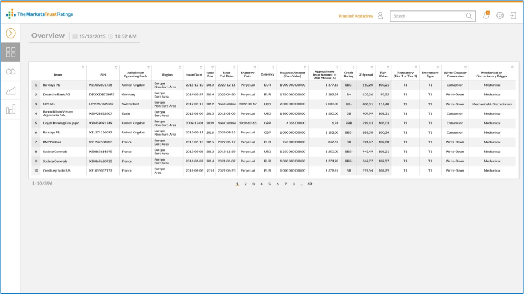Viewport: 524px width, 294px height.
Task: Jump to last page 40
Action: tap(310, 184)
